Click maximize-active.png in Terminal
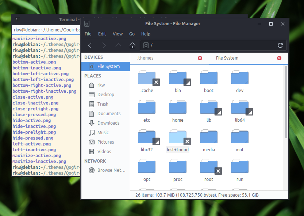The width and height of the screenshot is (304, 216). 36,156
